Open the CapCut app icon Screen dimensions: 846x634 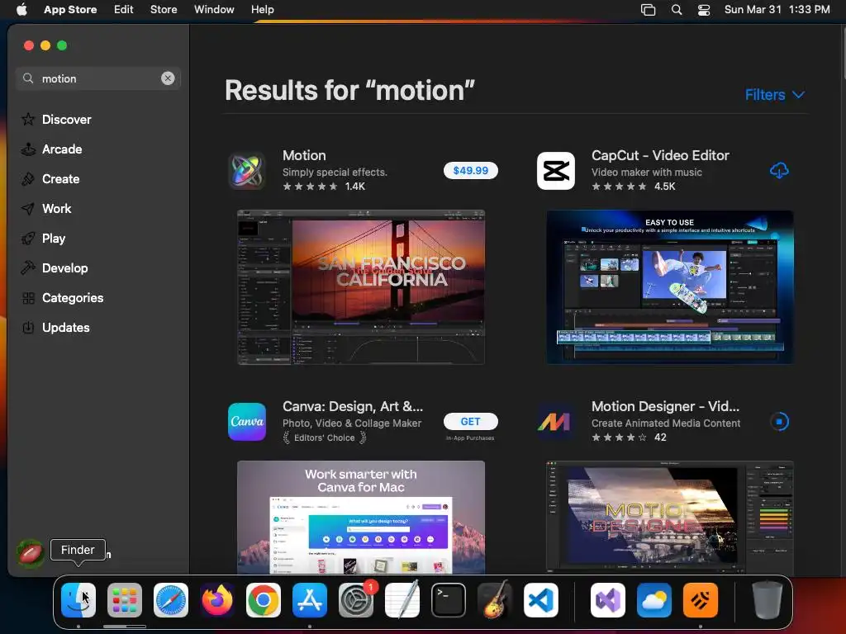(556, 171)
